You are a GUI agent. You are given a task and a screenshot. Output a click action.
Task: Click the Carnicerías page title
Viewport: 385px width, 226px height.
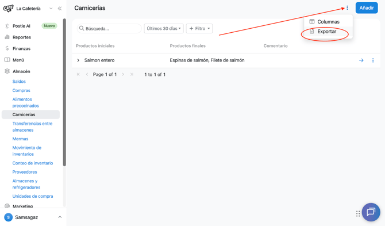90,8
